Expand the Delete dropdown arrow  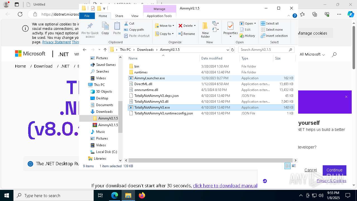click(195, 26)
